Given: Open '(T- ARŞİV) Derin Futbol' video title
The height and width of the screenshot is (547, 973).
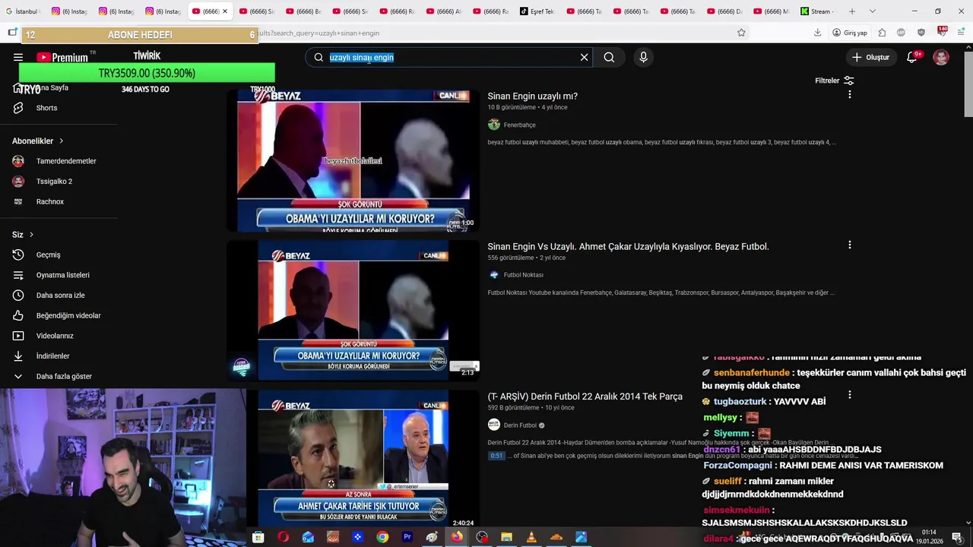Looking at the screenshot, I should click(x=585, y=397).
